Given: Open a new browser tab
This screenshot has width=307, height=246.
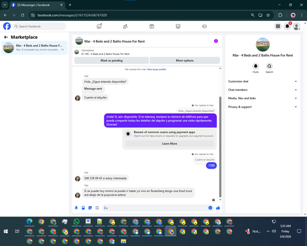Looking at the screenshot, I should point(70,5).
